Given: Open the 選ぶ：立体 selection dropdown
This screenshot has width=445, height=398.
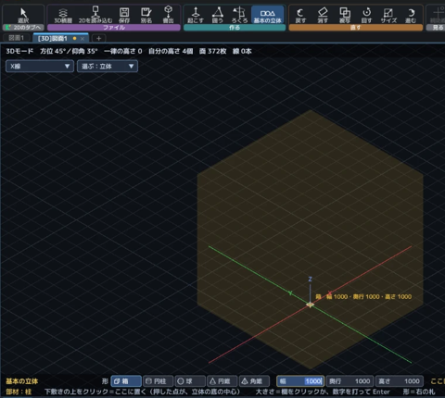Looking at the screenshot, I should click(108, 67).
